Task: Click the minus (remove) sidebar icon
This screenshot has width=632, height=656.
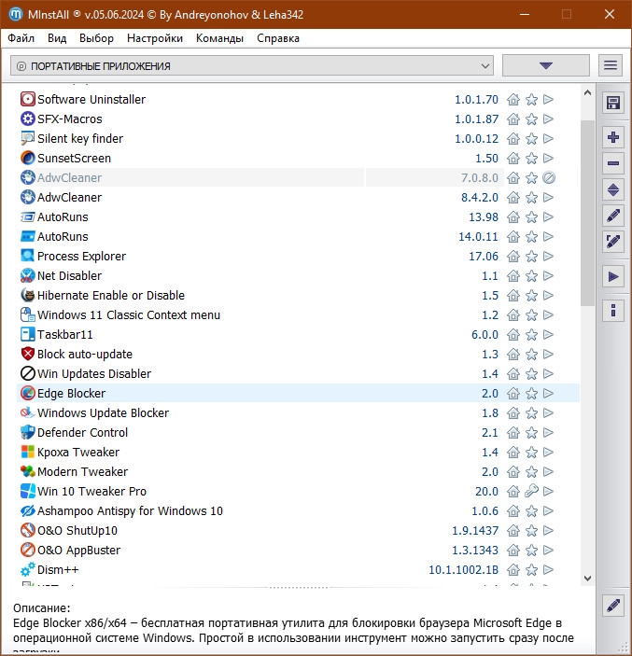Action: (613, 163)
